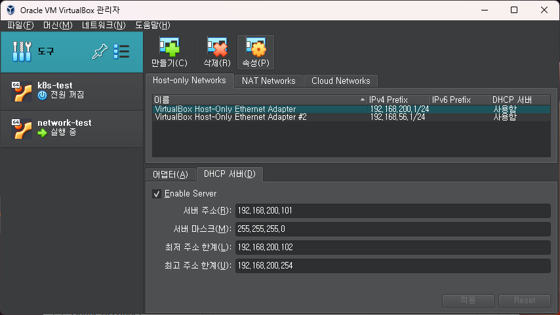Select VirtualBox Host-Only Ethernet Adapter row

coord(351,109)
